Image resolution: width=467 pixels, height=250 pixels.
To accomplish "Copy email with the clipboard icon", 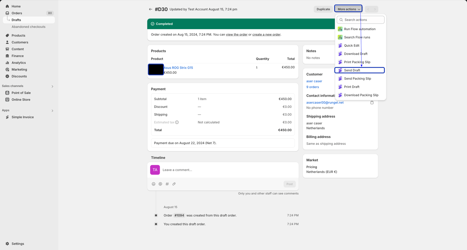I will (x=372, y=102).
